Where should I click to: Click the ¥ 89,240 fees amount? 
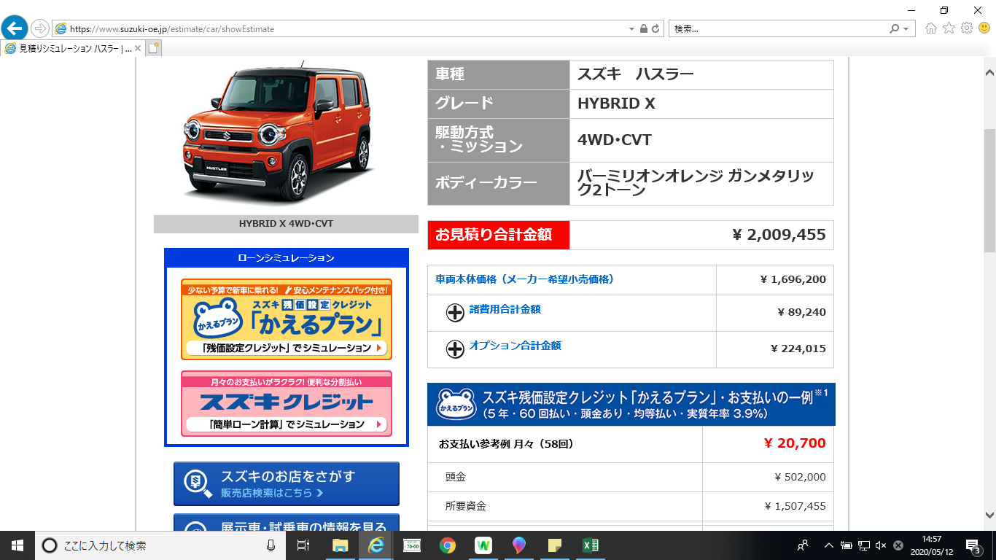801,312
